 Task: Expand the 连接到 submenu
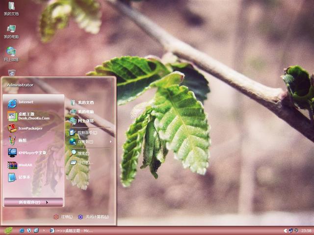[90, 141]
